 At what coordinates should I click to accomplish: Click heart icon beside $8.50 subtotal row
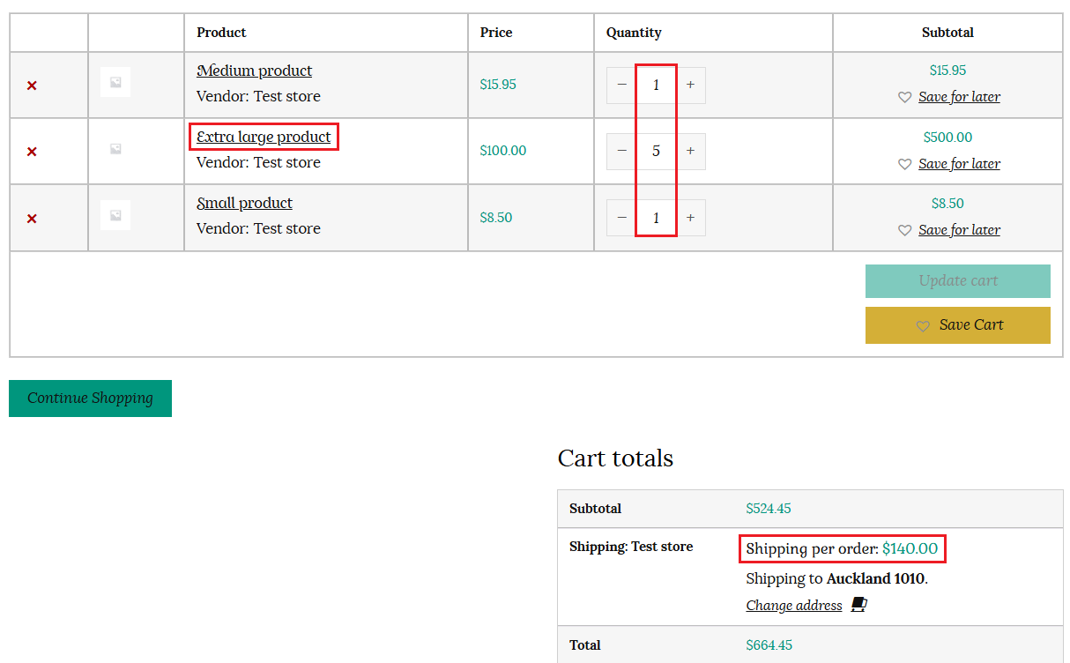pyautogui.click(x=904, y=230)
